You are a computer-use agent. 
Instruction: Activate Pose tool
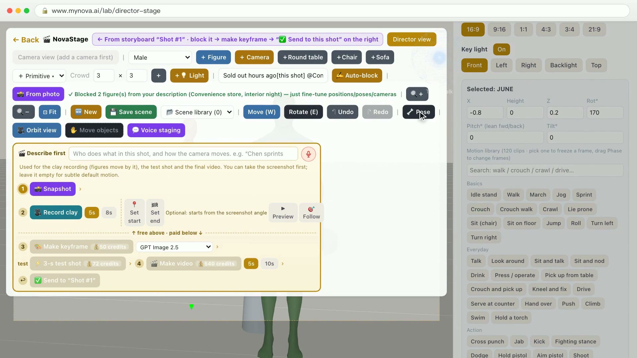coord(418,112)
